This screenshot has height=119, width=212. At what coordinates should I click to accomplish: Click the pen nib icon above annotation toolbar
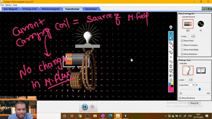pos(171,27)
